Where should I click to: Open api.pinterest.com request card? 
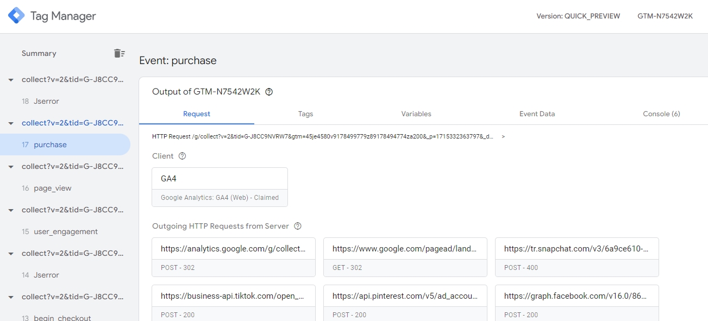point(405,303)
